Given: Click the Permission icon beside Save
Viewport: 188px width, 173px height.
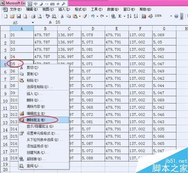Looking at the screenshot, I should [25, 16].
